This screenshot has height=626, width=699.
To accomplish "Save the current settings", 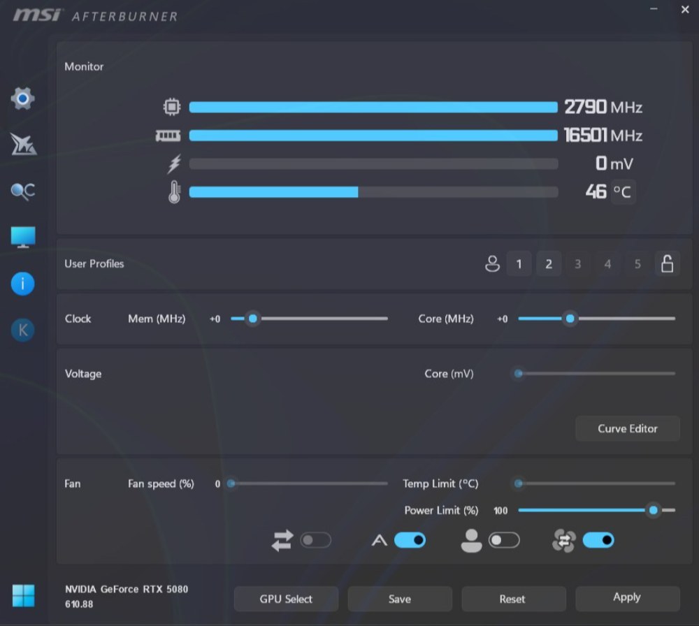I will click(x=400, y=599).
